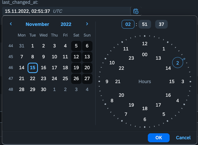
Task: Pick hour 21 on inner ring
Action: point(118,81)
